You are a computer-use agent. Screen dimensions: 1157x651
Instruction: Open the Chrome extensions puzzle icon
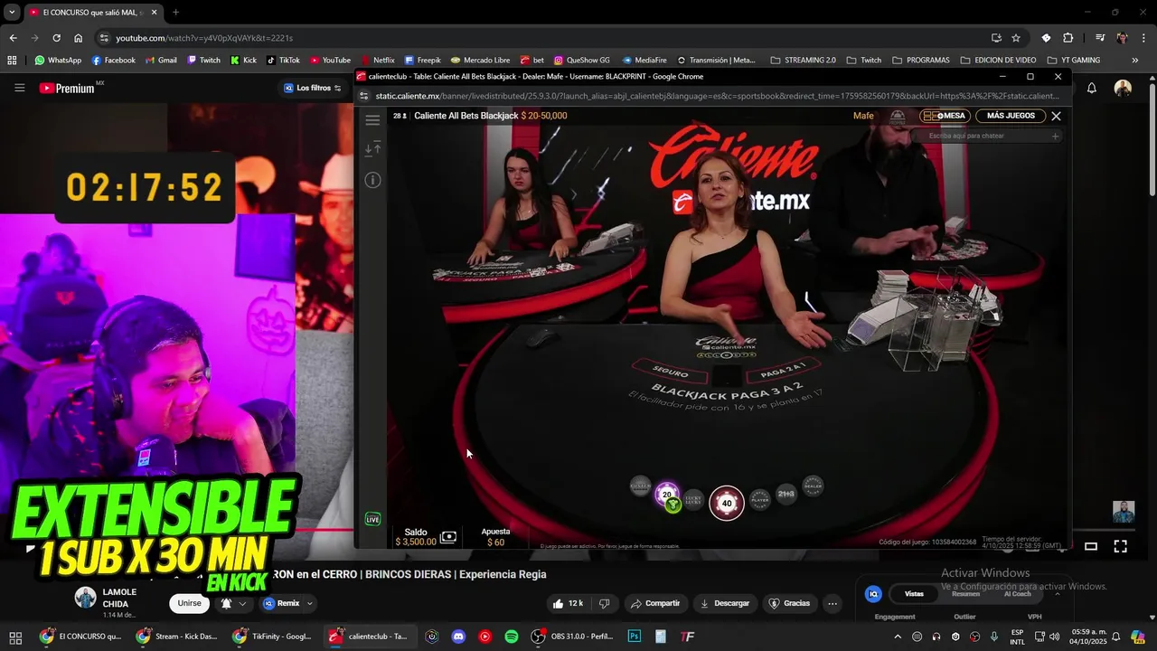[1068, 38]
